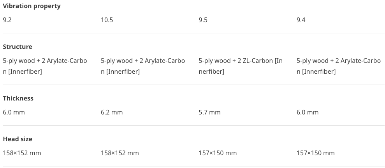
Task: Click first column 158×152 mm head size
Action: click(22, 153)
